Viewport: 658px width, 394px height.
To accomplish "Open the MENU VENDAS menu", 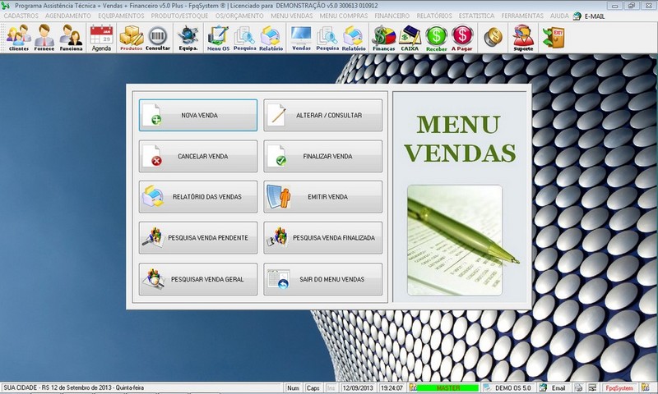I will click(x=292, y=16).
